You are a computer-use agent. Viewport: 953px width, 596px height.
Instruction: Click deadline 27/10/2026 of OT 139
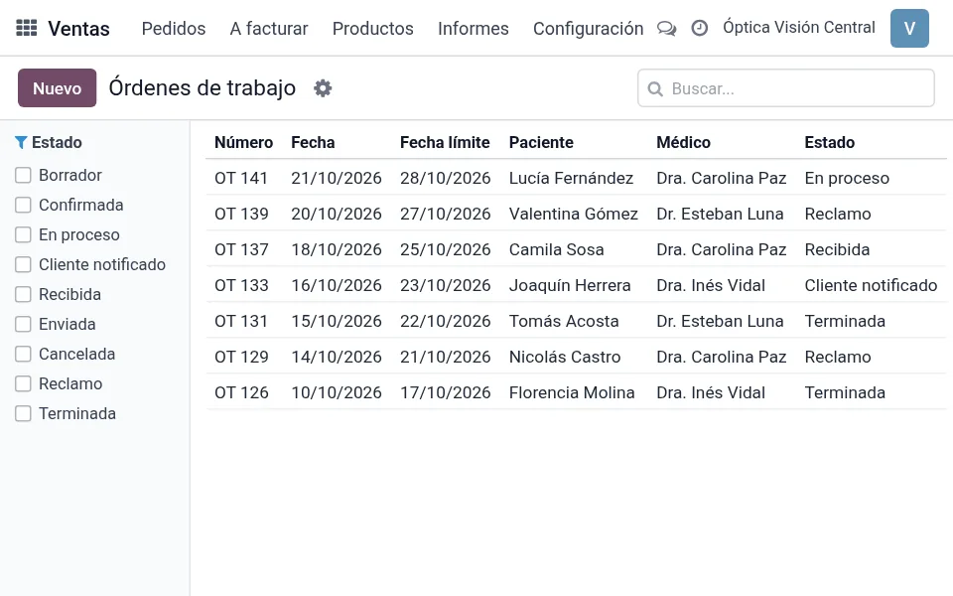445,215
